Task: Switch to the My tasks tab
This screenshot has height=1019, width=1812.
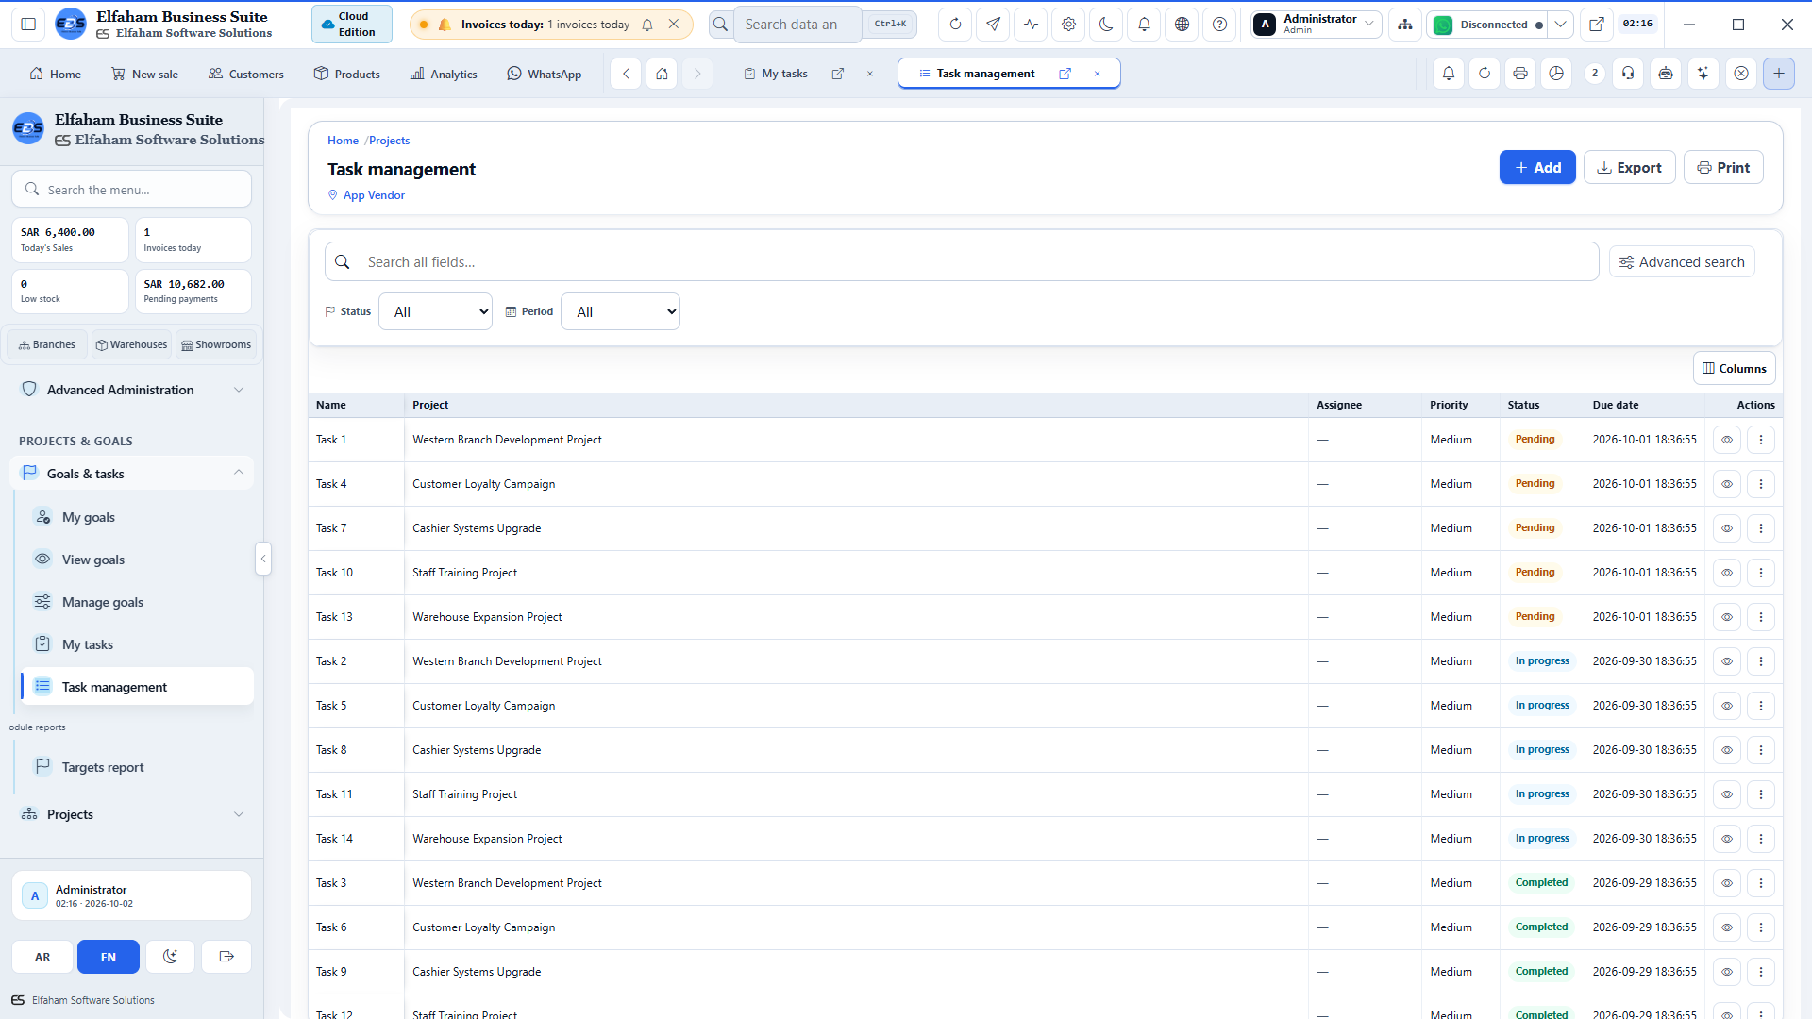Action: click(x=783, y=74)
